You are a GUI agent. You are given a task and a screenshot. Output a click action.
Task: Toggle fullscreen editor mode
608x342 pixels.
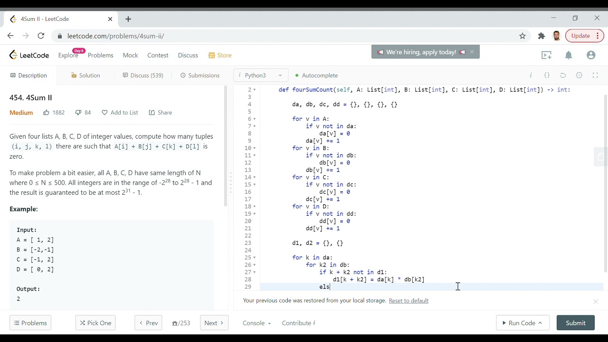pyautogui.click(x=595, y=75)
